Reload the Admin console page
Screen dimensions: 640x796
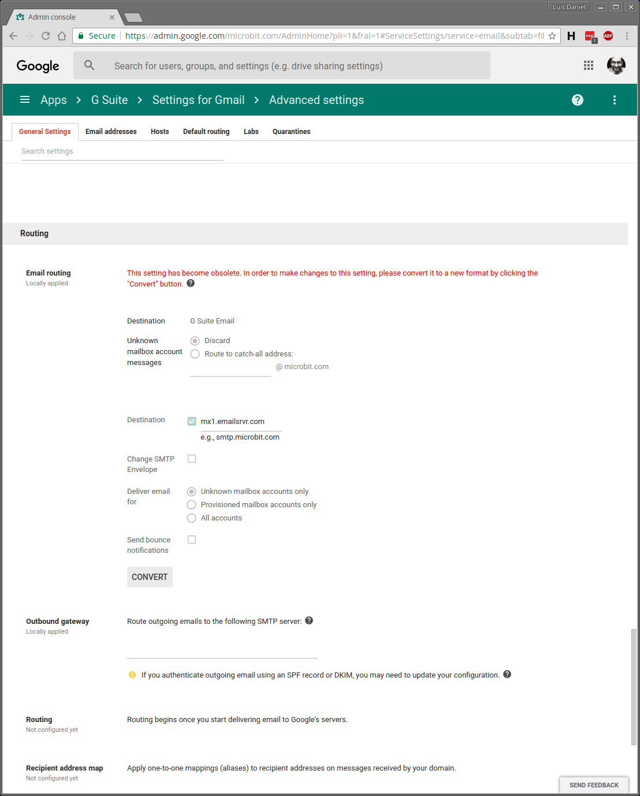click(46, 36)
